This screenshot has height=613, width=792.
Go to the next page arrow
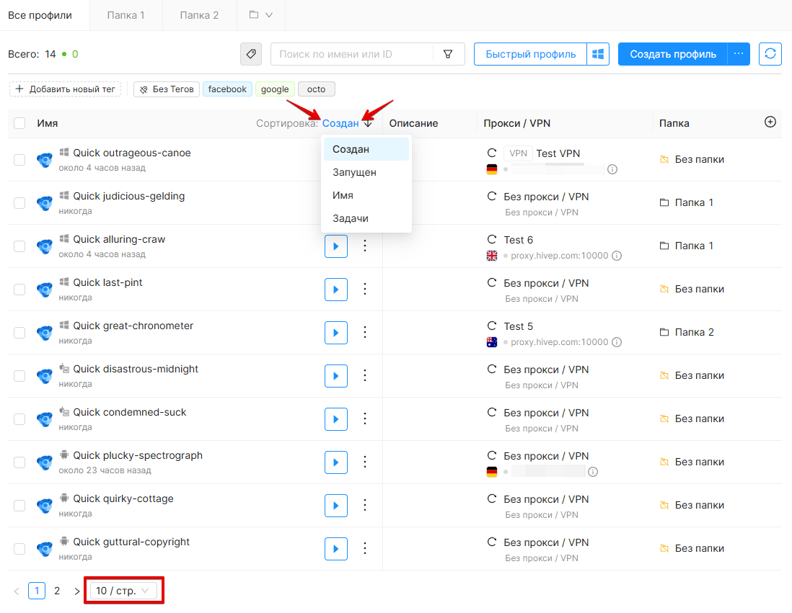[76, 591]
